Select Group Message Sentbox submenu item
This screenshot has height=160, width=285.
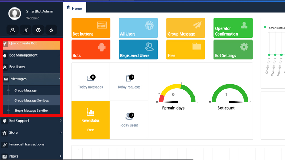coord(31,101)
